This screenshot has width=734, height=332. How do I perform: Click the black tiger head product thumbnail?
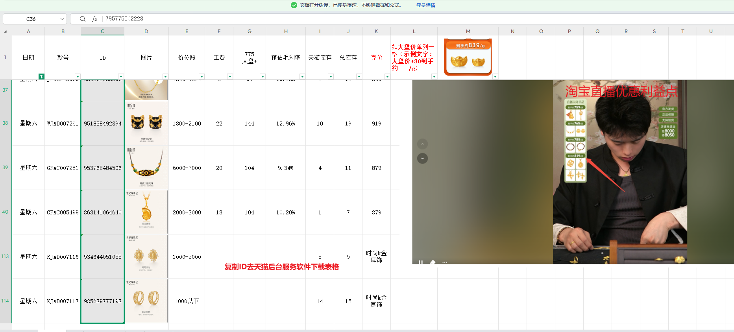click(146, 123)
